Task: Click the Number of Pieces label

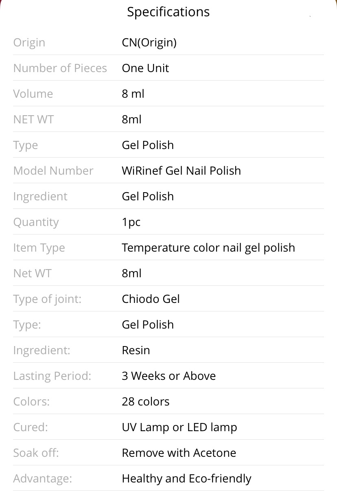Action: (x=60, y=68)
